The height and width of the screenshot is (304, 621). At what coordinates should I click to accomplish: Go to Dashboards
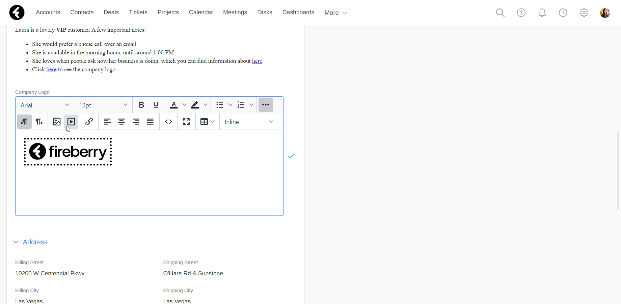tap(298, 12)
